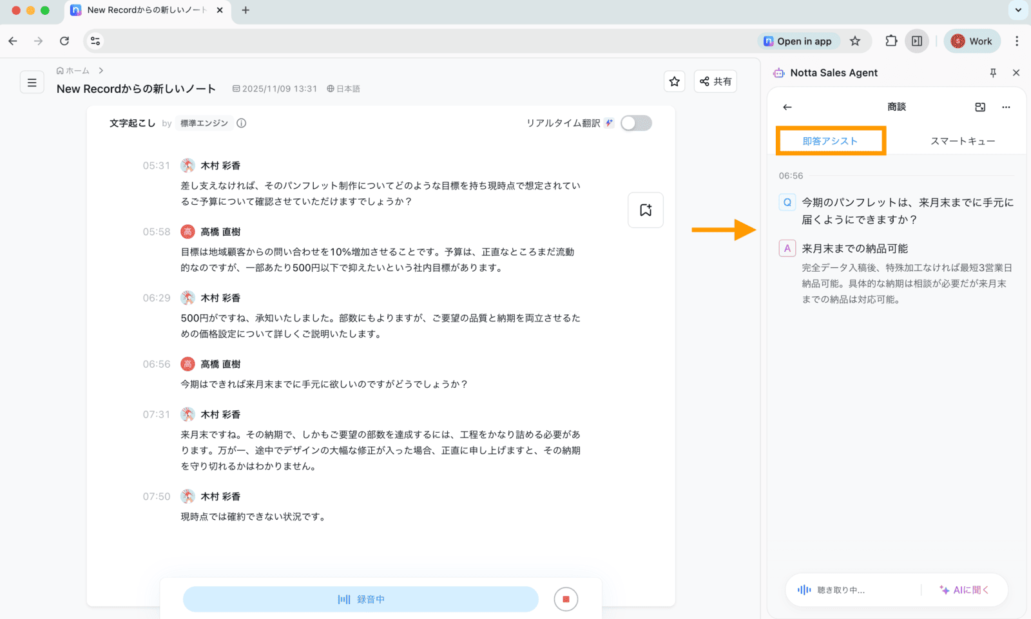Image resolution: width=1031 pixels, height=619 pixels.
Task: Click the 日本語 language label
Action: point(343,89)
